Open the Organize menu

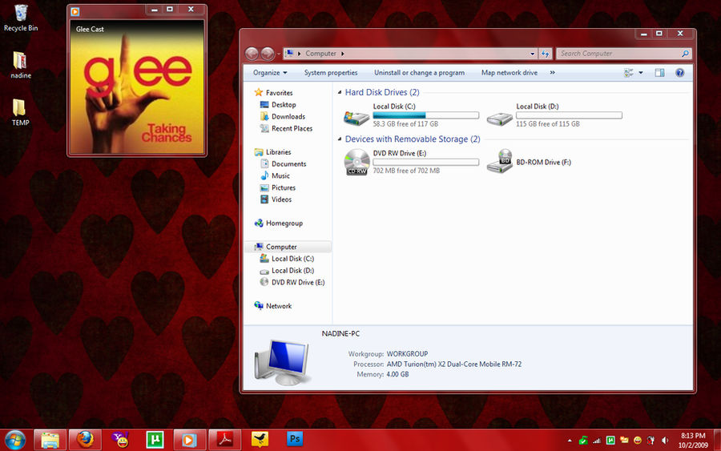(x=270, y=73)
